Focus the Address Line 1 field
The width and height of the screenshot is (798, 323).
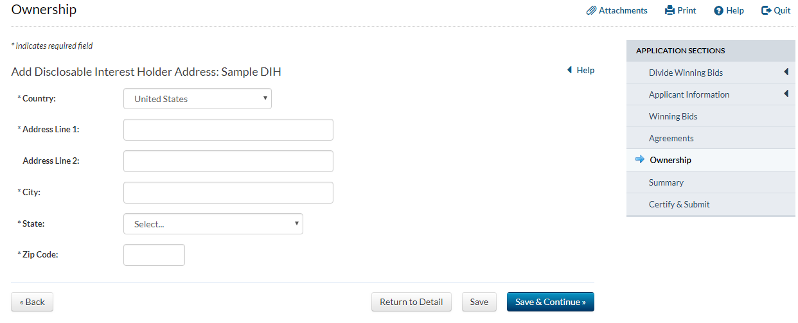click(x=228, y=130)
